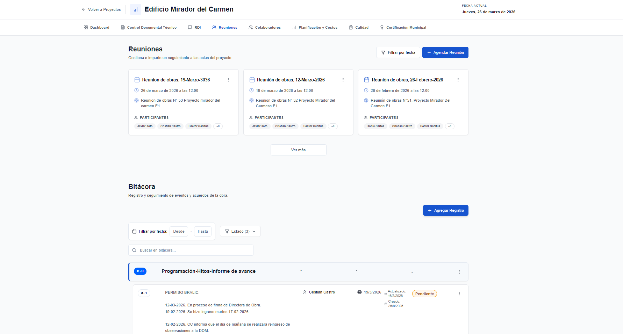Open options menu for PERMISO BRALIC entry
Viewport: 623px width, 334px height.
459,294
